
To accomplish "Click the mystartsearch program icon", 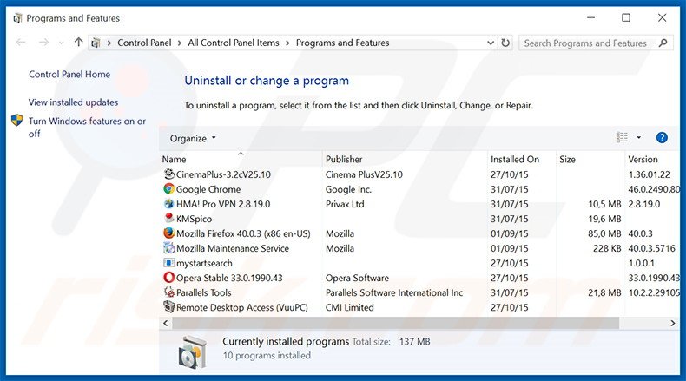I will coord(168,263).
